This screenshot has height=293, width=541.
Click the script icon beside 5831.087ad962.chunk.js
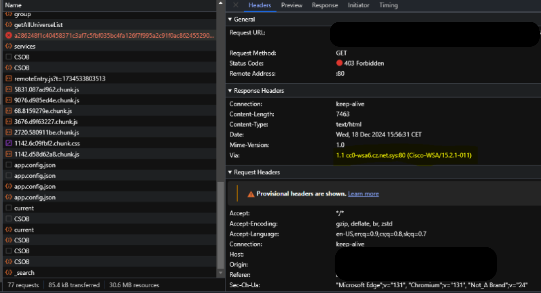pos(9,89)
